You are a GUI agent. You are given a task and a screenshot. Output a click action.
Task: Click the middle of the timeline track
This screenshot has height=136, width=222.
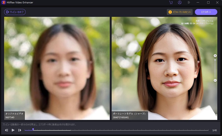pyautogui.click(x=117, y=130)
